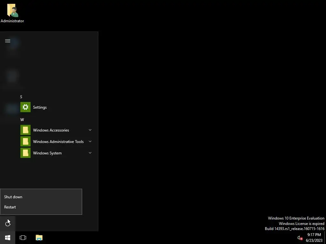Image resolution: width=326 pixels, height=244 pixels.
Task: Click the Windows System folder icon
Action: coord(25,153)
